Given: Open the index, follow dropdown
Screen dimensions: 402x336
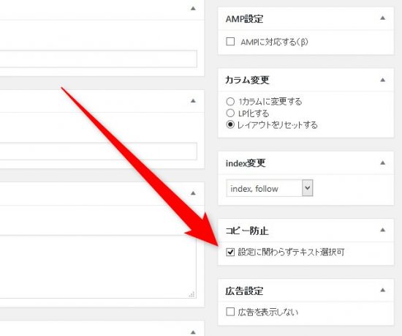Looking at the screenshot, I should click(x=270, y=188).
